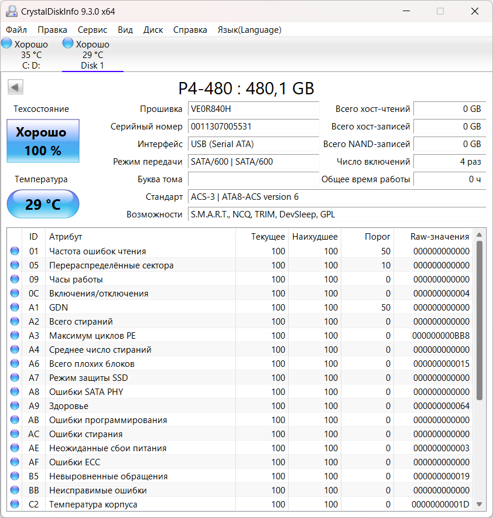The height and width of the screenshot is (518, 493).
Task: Click the CrystalDiskInfo app icon in title bar
Action: click(x=12, y=11)
